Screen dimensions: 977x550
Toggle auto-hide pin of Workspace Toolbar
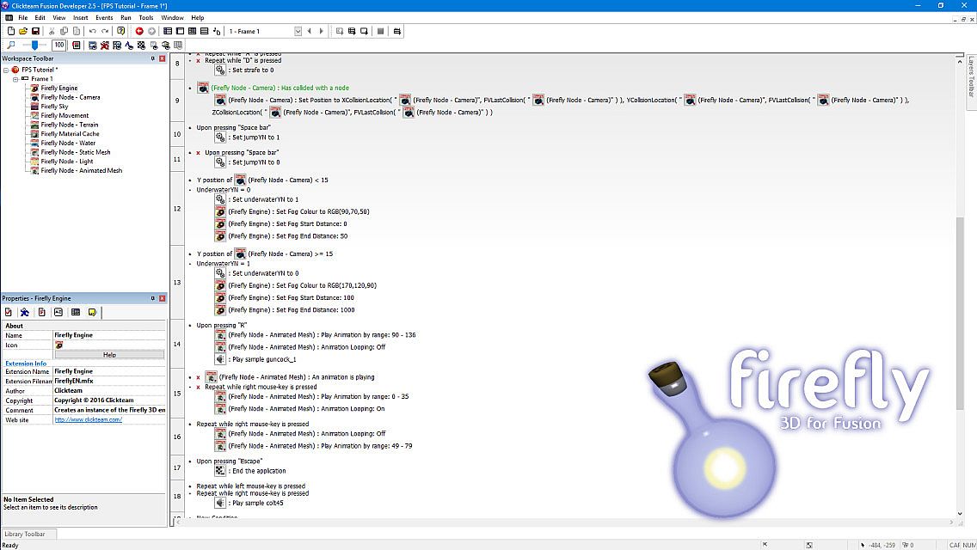coord(153,58)
